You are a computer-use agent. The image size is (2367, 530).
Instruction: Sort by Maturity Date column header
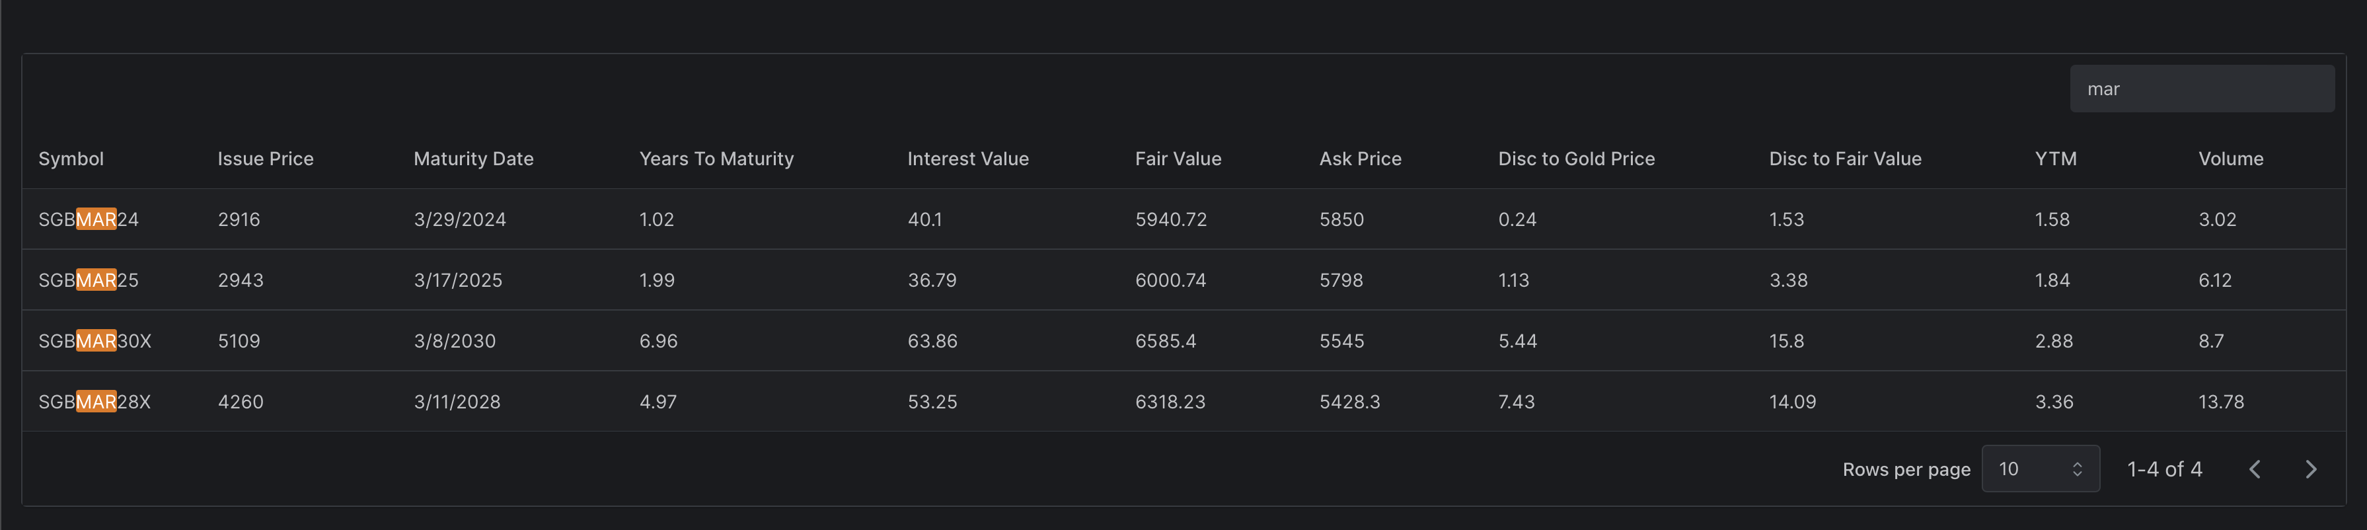[473, 159]
